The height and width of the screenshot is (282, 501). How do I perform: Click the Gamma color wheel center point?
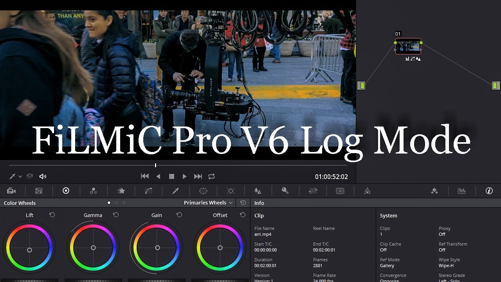pos(93,248)
